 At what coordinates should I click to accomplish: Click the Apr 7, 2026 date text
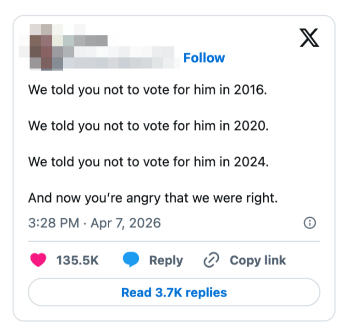[126, 223]
